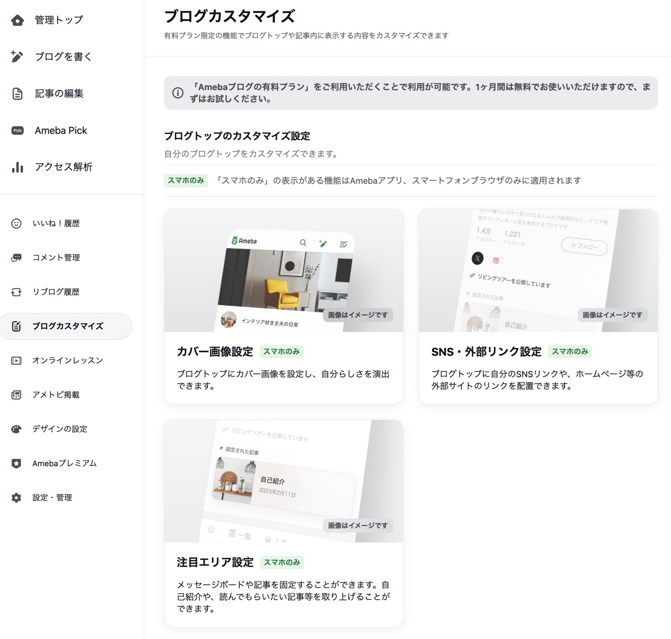Screen dimensions: 671x639
Task: Click the 注目エリア設定 preview image
Action: tap(284, 481)
